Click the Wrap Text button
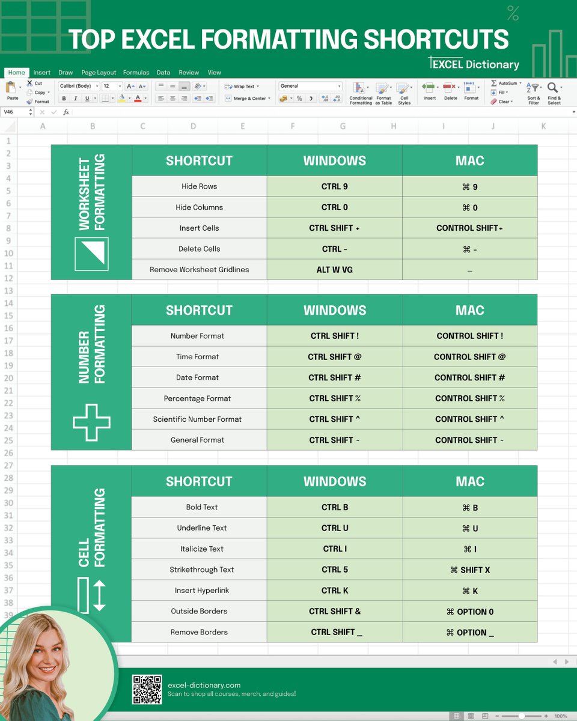 tap(242, 87)
